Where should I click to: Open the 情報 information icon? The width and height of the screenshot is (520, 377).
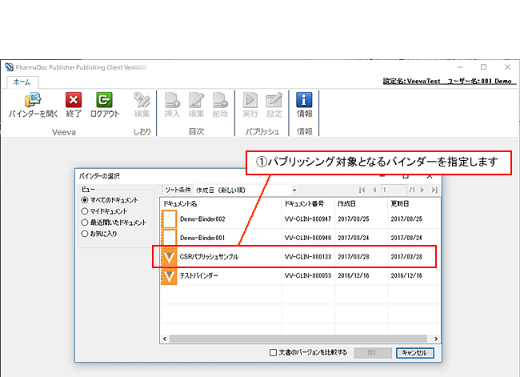[304, 100]
